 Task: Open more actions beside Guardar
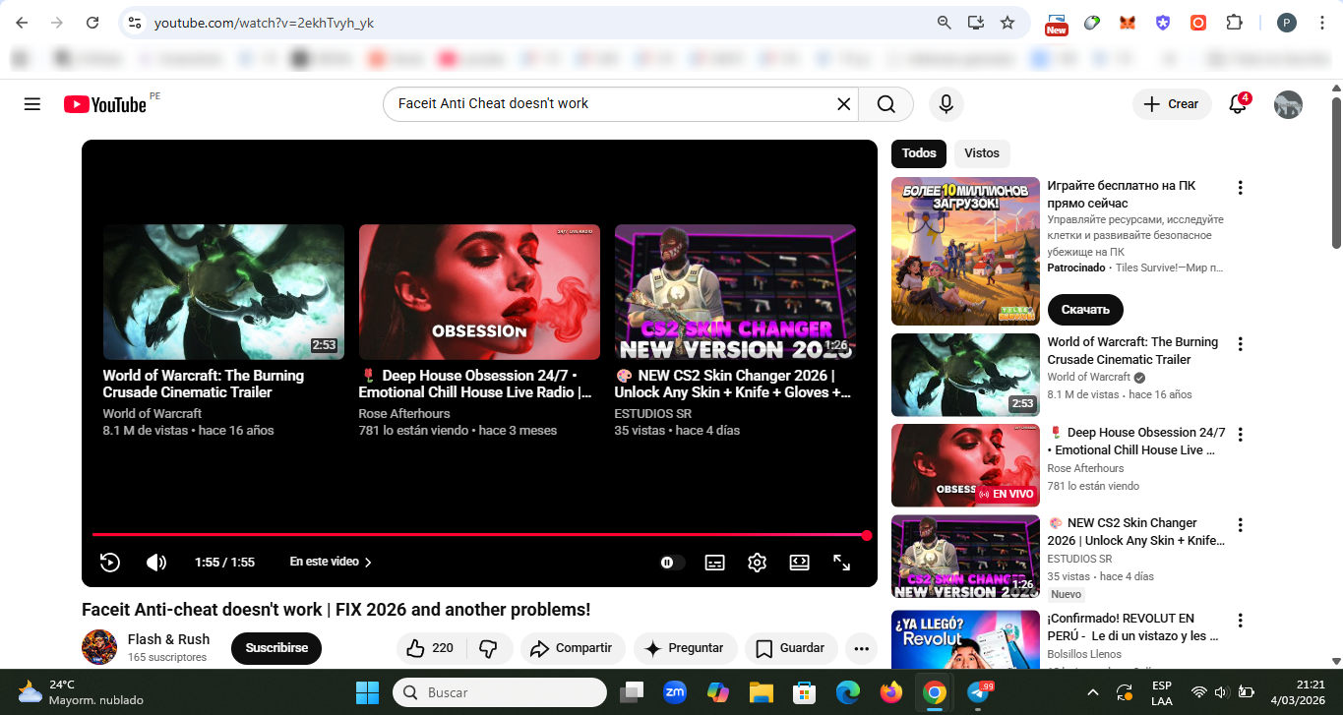[x=861, y=648]
